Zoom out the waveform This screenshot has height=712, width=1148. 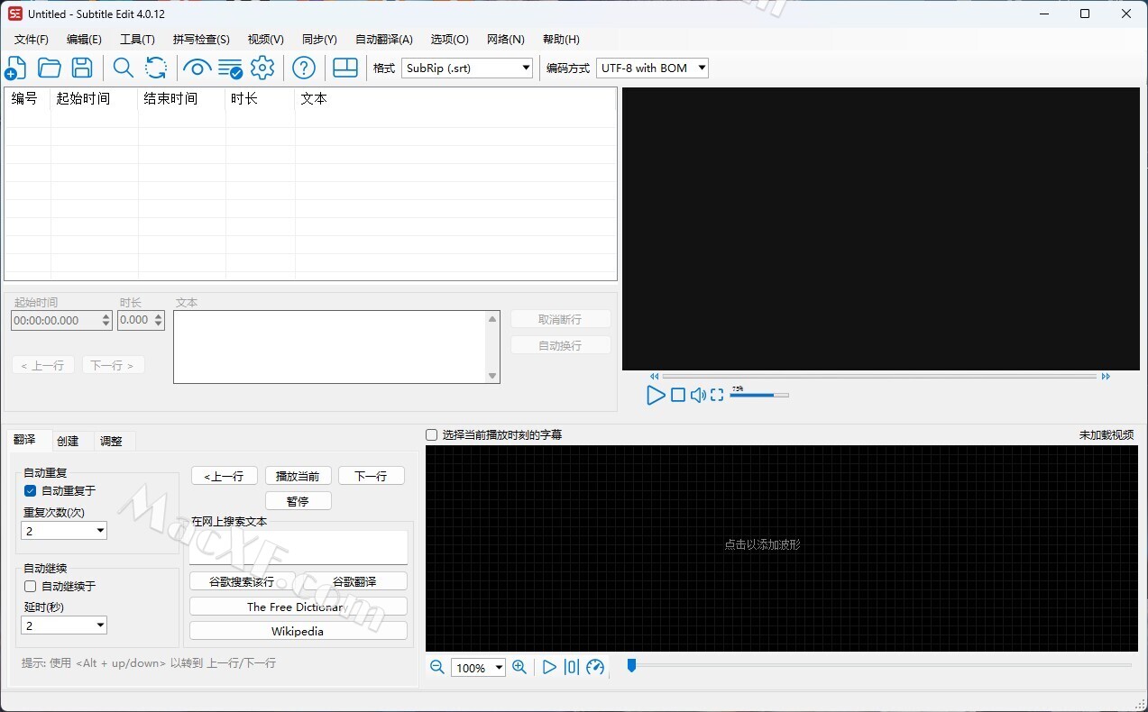[x=437, y=667]
